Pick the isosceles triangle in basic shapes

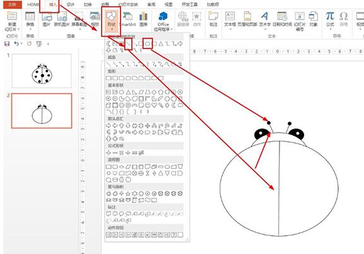[128, 92]
